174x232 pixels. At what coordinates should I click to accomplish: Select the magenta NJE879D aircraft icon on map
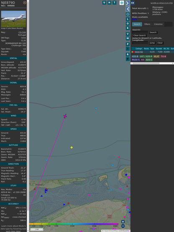(65, 116)
